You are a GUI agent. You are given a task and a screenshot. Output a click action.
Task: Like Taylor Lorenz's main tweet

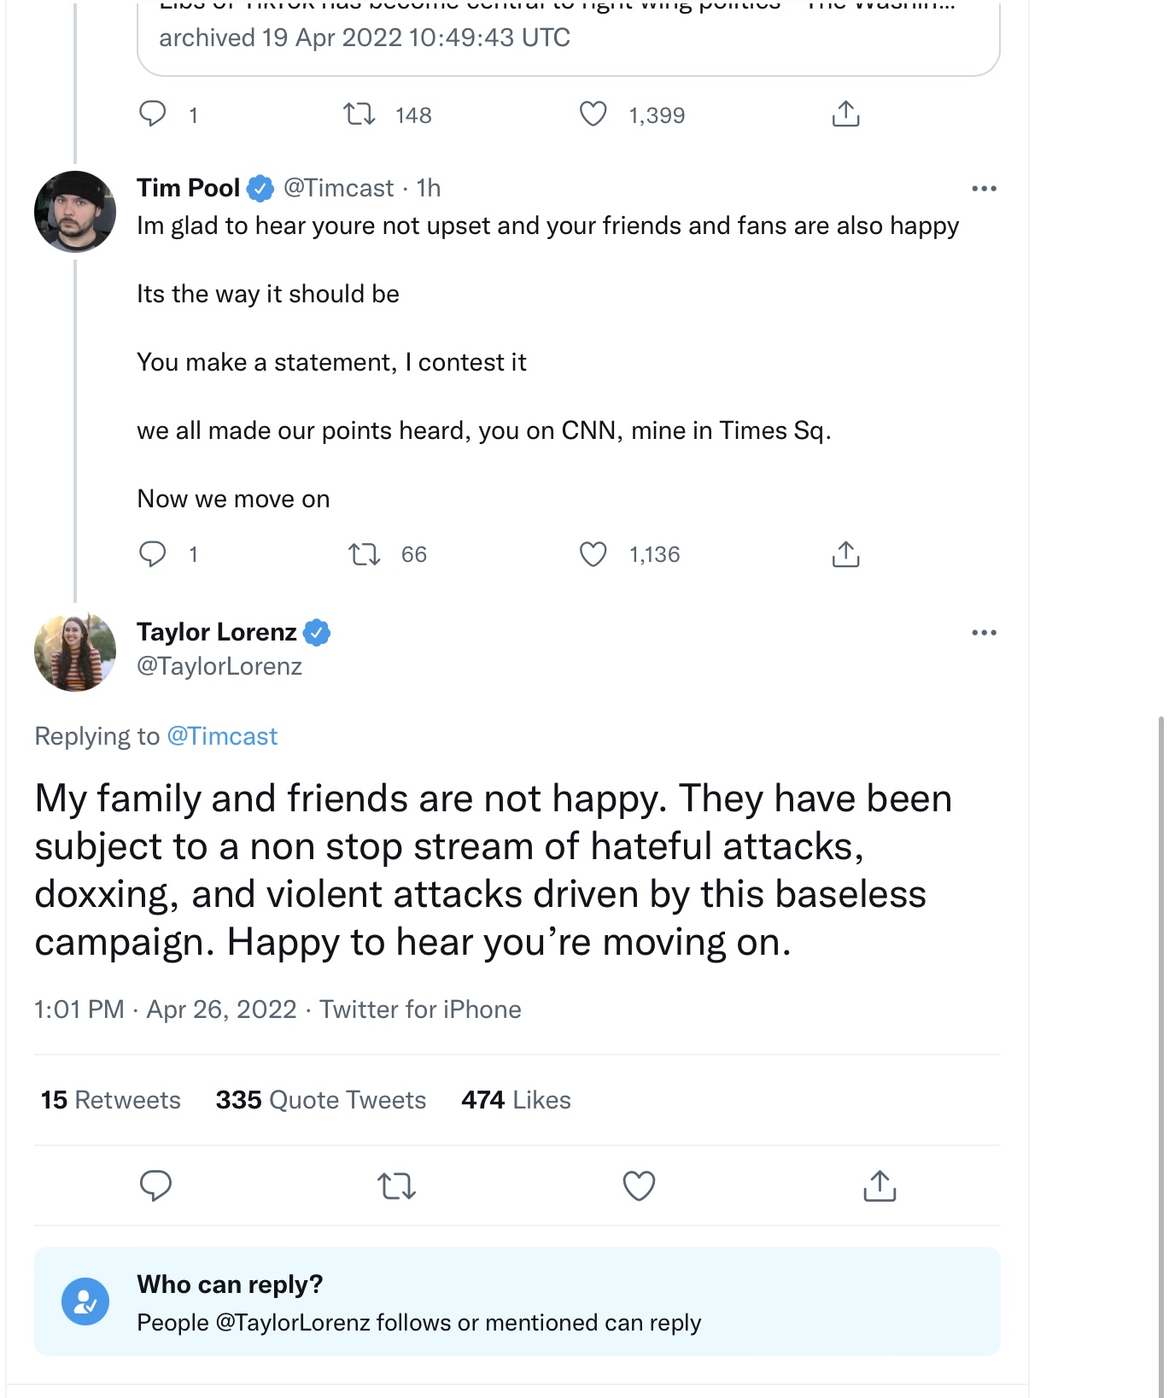[x=639, y=1185]
